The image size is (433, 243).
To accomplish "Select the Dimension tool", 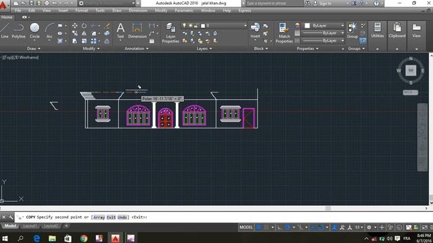I will point(137,30).
